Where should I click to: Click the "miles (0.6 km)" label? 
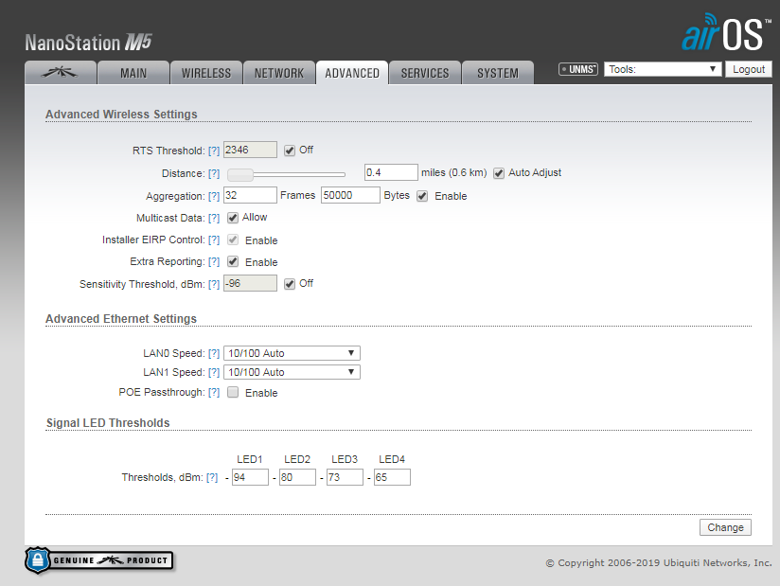(x=454, y=172)
